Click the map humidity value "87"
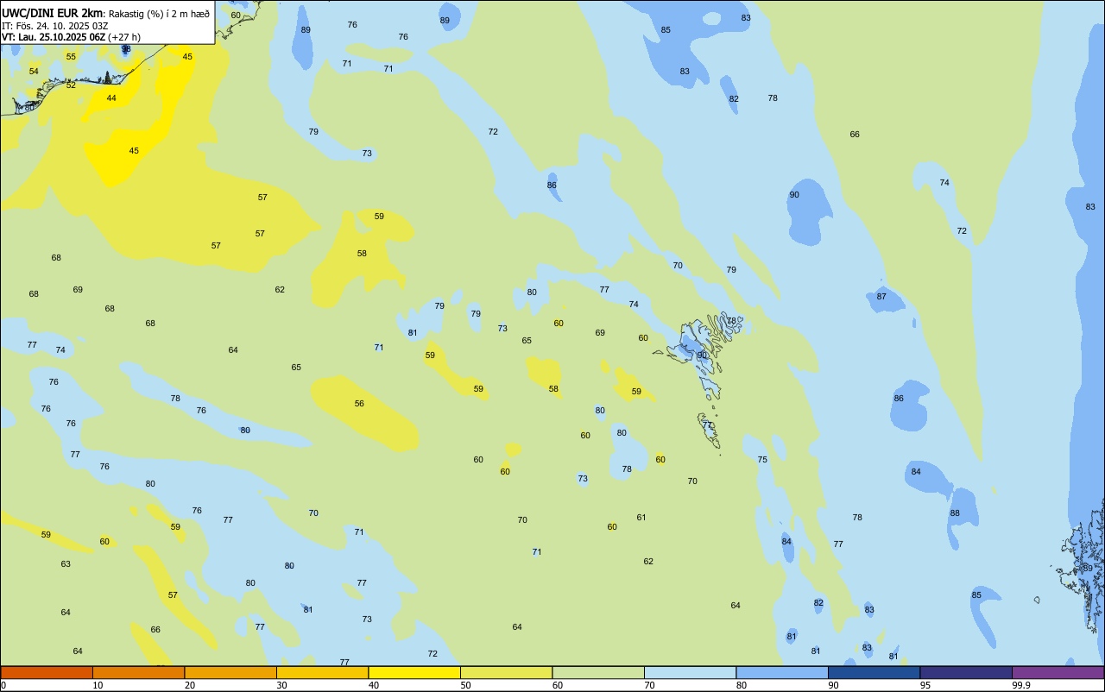This screenshot has width=1105, height=692. pyautogui.click(x=881, y=296)
